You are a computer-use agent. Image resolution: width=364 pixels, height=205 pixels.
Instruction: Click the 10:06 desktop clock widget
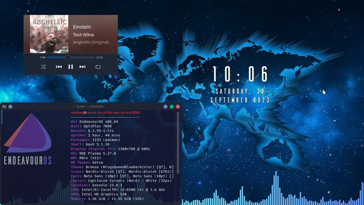240,74
